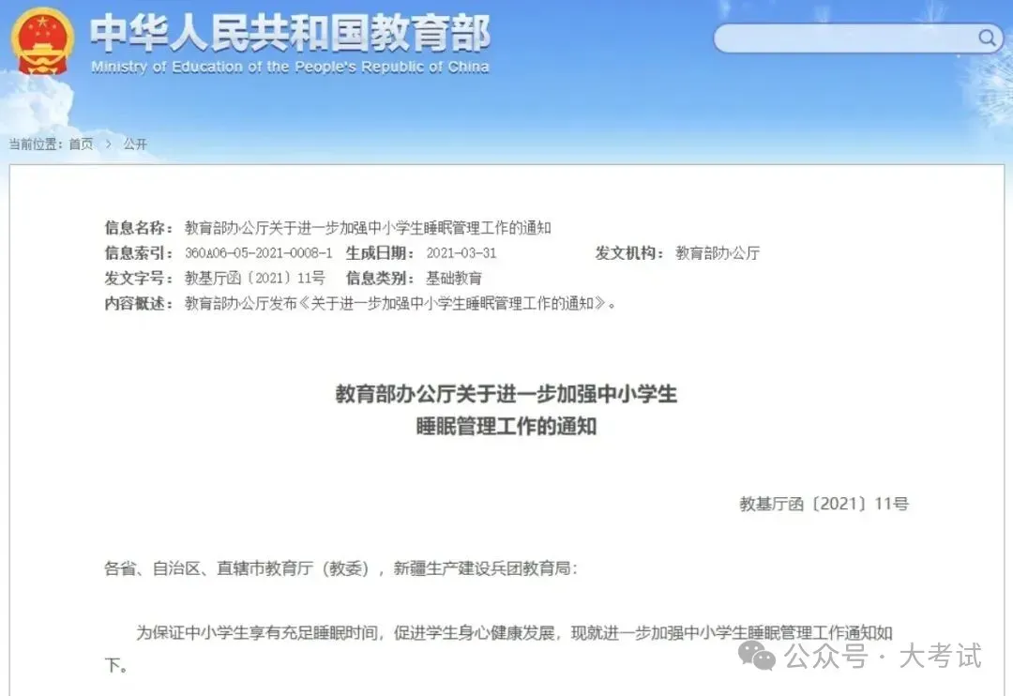Click the bold document title heading
The width and height of the screenshot is (1013, 696).
point(506,410)
